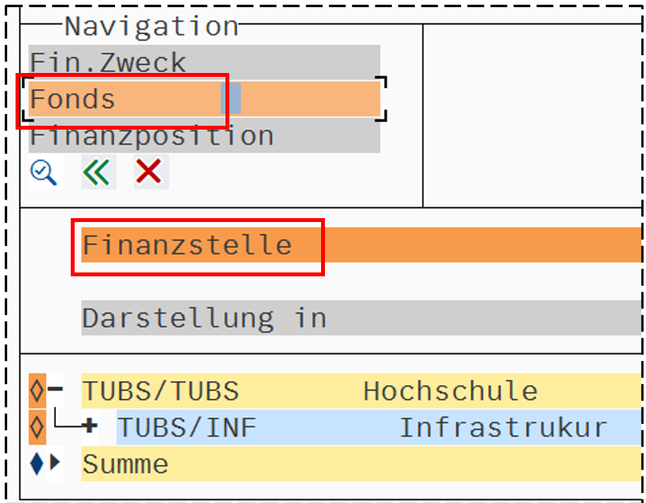Screen dimensions: 646x503
Task: Select the TUBS/TUBS tree entry
Action: [x=161, y=391]
